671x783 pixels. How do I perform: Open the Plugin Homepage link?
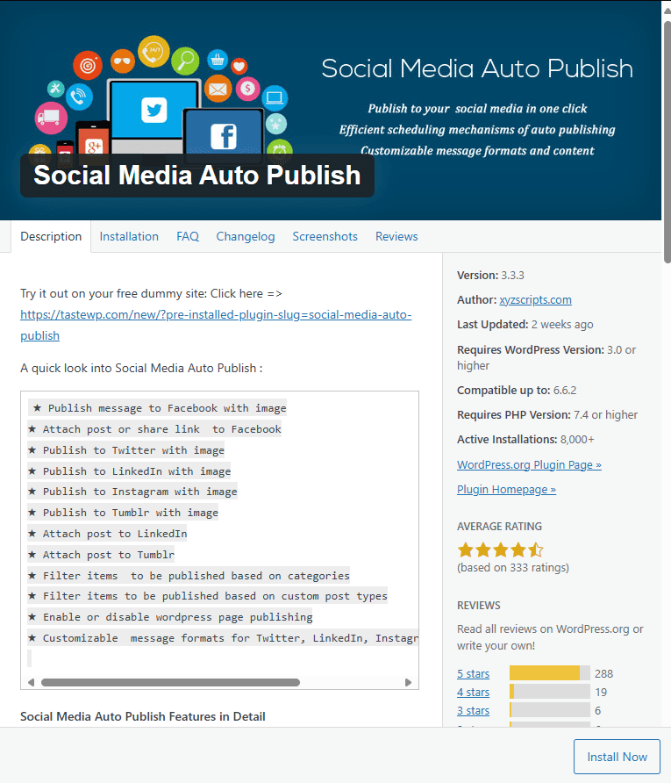(506, 490)
